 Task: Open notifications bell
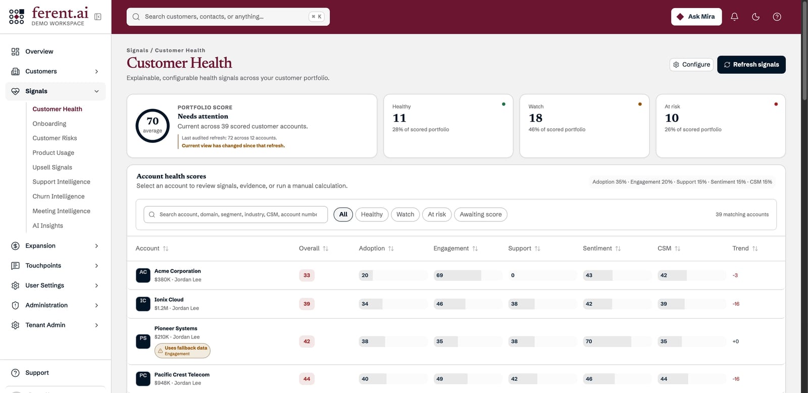[734, 17]
